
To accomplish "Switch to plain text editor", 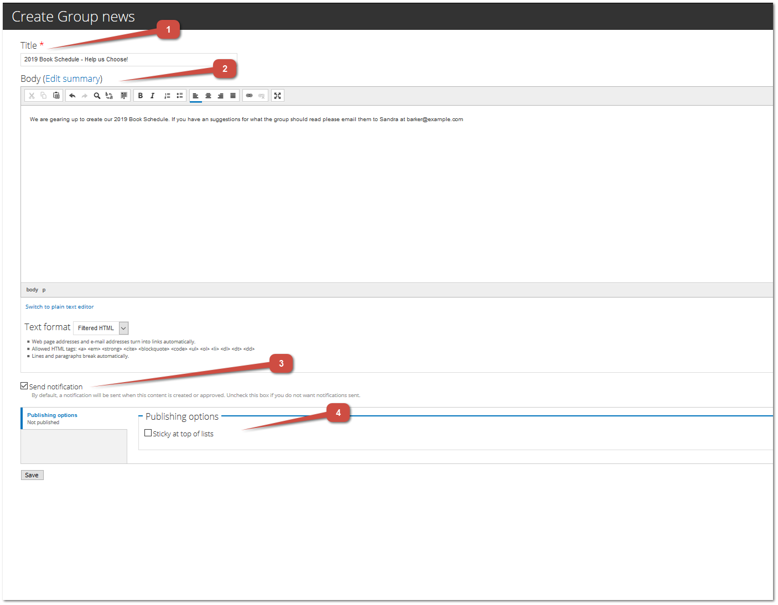I will tap(60, 306).
